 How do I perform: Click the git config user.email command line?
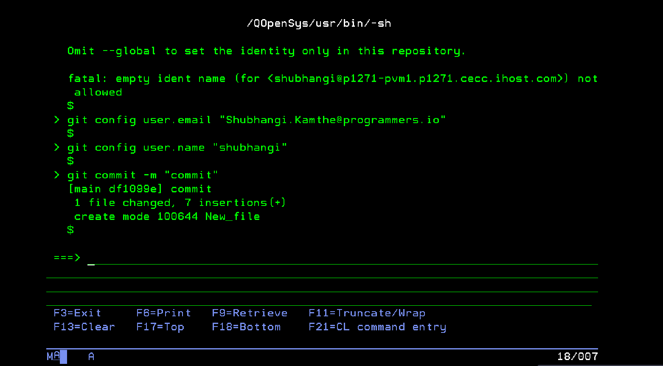tap(256, 120)
